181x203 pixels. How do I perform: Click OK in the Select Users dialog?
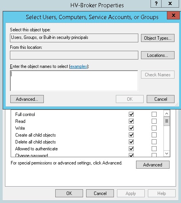(x=130, y=99)
